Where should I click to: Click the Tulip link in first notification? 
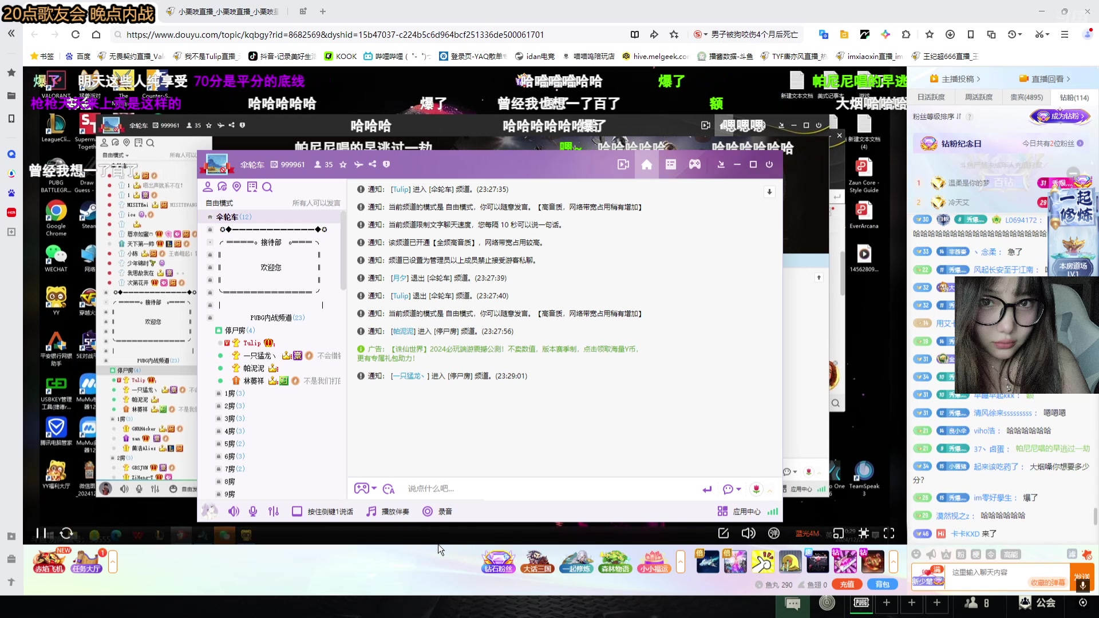click(400, 189)
